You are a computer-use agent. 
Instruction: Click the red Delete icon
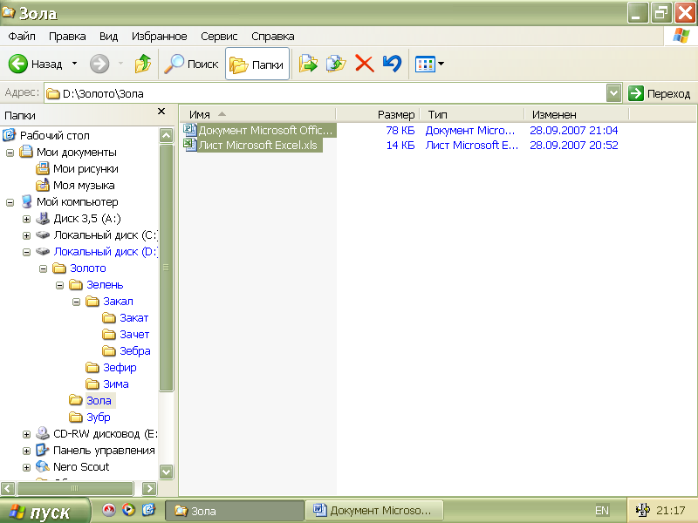coord(365,64)
